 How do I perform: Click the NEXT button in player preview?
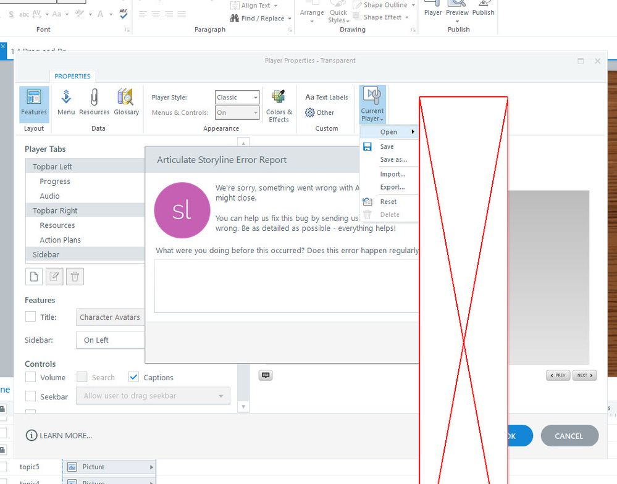[585, 375]
